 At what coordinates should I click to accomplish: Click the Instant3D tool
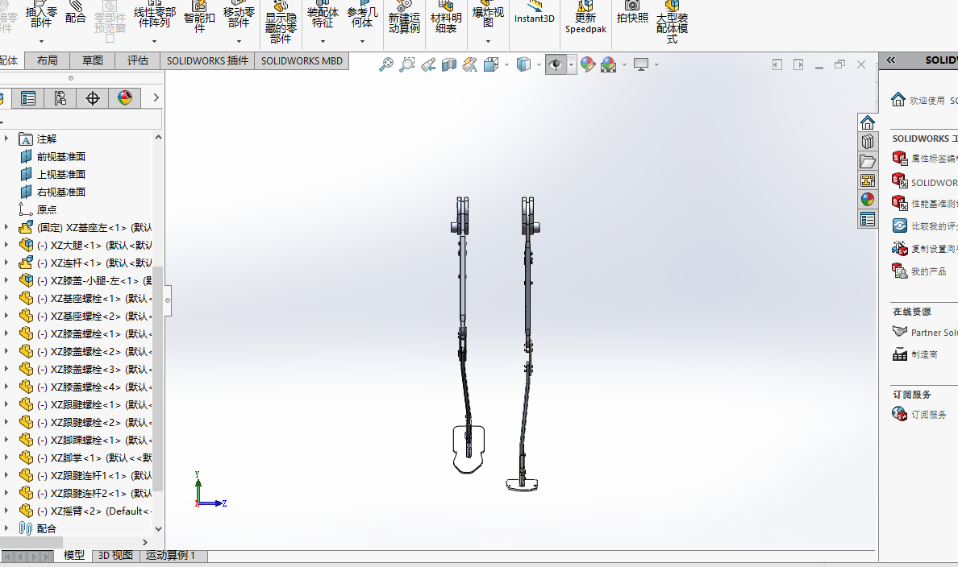534,14
